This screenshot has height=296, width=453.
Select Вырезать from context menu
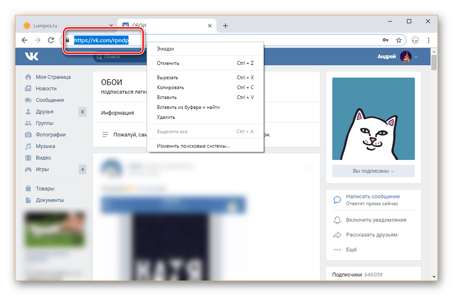coord(205,77)
